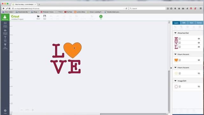
Task: Select the letter V on canvas
Action: (59, 67)
